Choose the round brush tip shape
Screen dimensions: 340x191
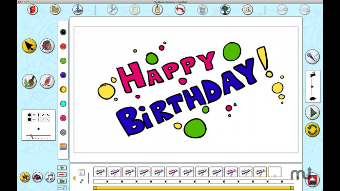pos(29,115)
